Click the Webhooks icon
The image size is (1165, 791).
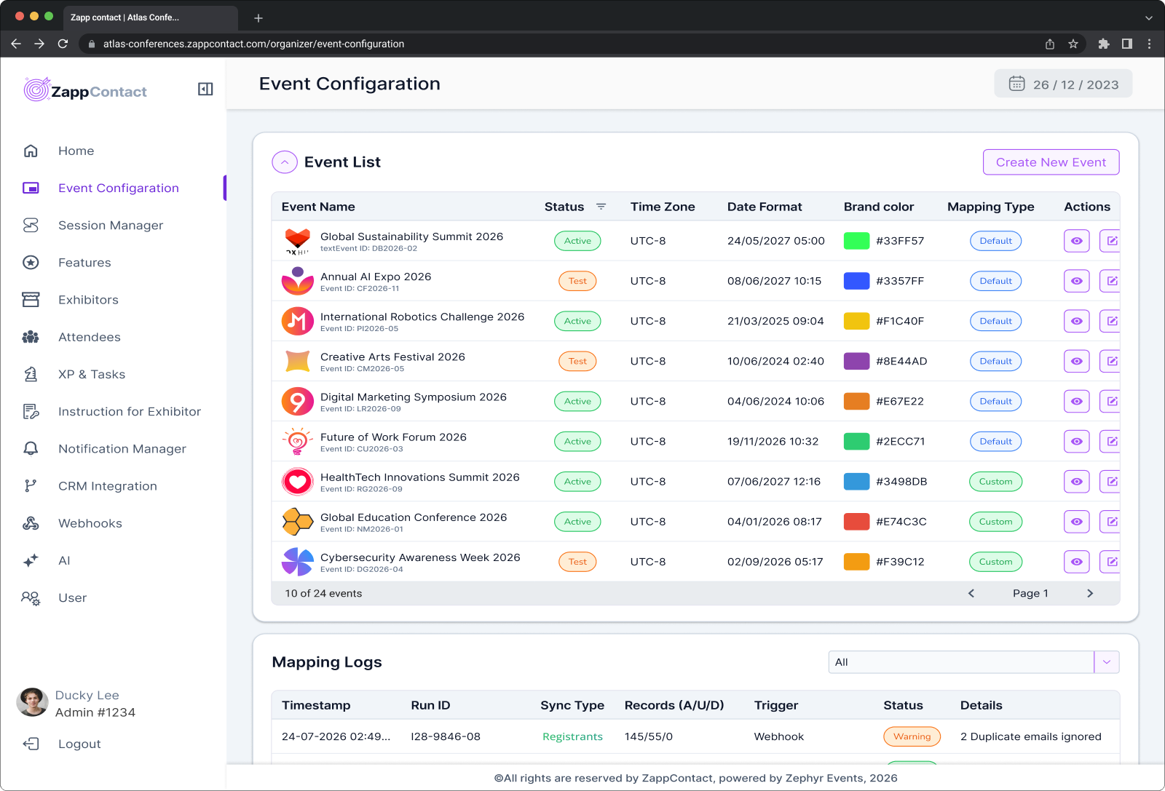click(x=31, y=523)
